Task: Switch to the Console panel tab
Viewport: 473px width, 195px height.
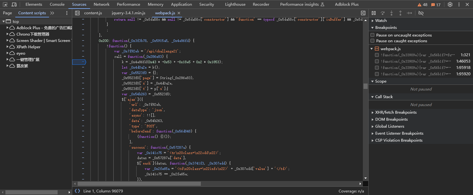Action: click(57, 4)
